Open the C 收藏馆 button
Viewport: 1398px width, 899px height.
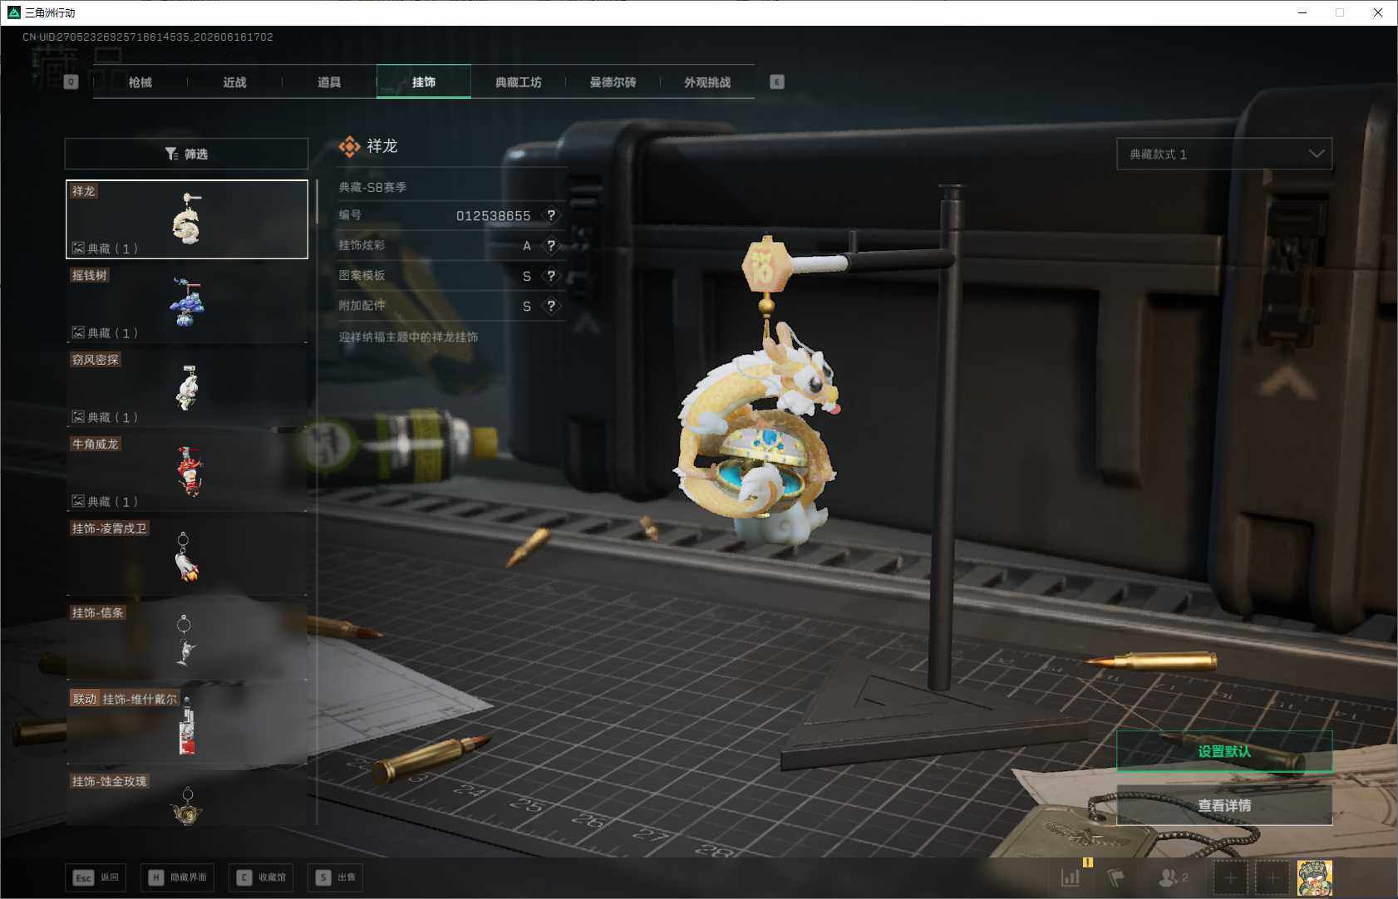tap(261, 877)
